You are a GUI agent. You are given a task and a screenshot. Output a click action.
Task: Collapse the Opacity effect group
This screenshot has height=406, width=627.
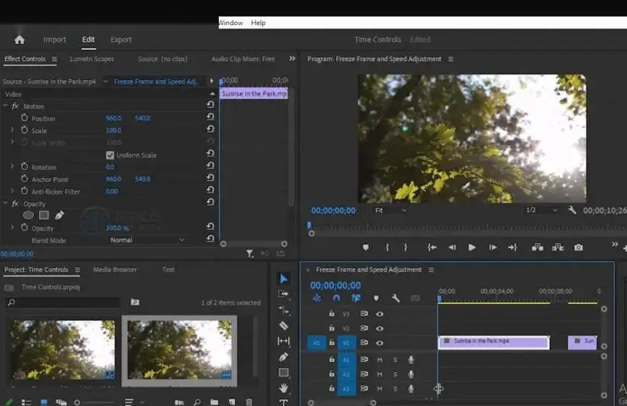coord(6,203)
